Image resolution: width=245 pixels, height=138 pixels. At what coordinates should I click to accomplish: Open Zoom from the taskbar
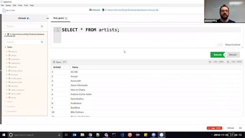point(154,135)
